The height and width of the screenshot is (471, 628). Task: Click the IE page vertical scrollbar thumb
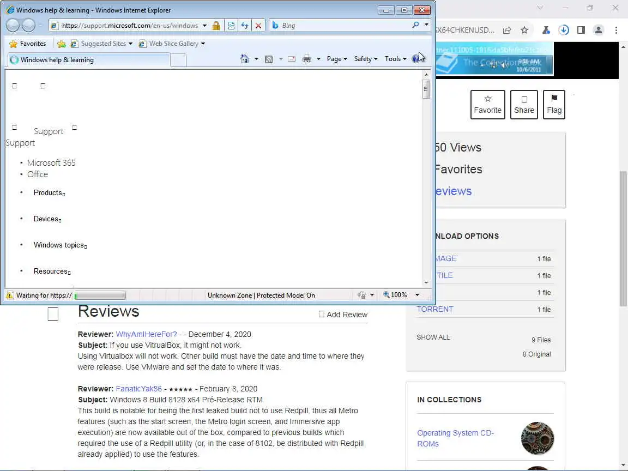[426, 89]
